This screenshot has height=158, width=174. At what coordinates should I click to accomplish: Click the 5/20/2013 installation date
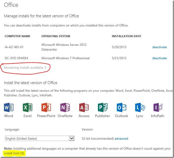click(x=119, y=47)
